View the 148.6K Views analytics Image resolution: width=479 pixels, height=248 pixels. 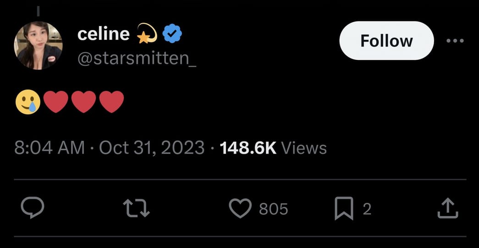(x=273, y=148)
